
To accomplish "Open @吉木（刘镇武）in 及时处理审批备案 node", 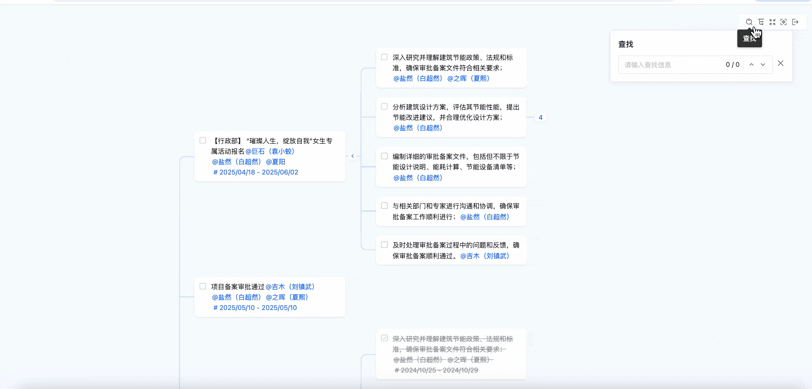I will [485, 256].
